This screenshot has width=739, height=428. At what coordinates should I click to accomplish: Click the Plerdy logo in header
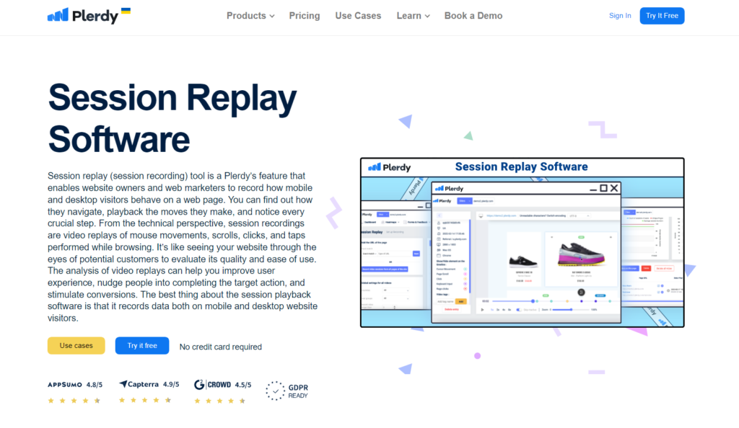[x=83, y=16]
